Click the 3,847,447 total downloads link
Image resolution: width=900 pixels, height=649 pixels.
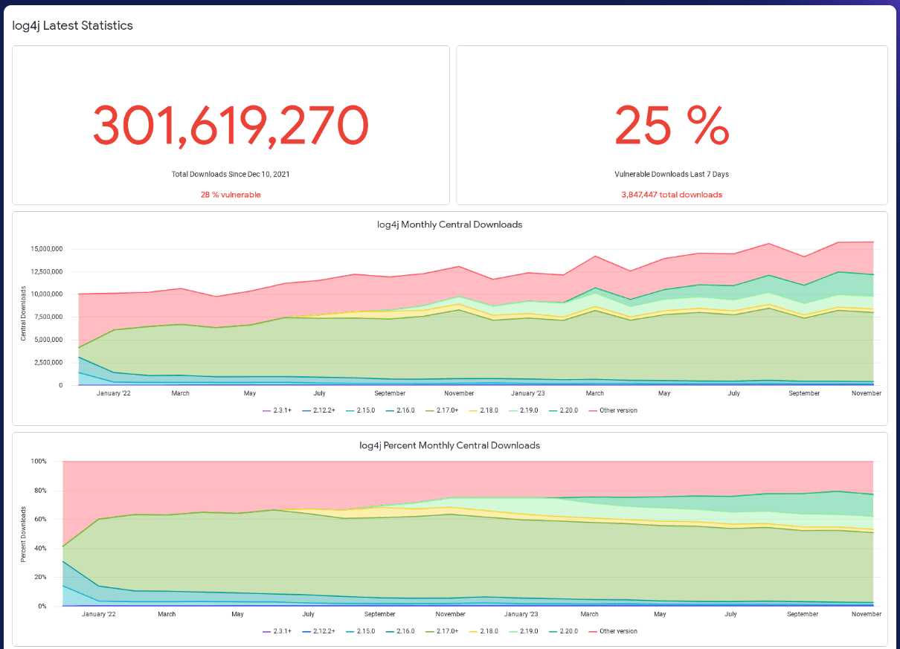[x=672, y=194]
